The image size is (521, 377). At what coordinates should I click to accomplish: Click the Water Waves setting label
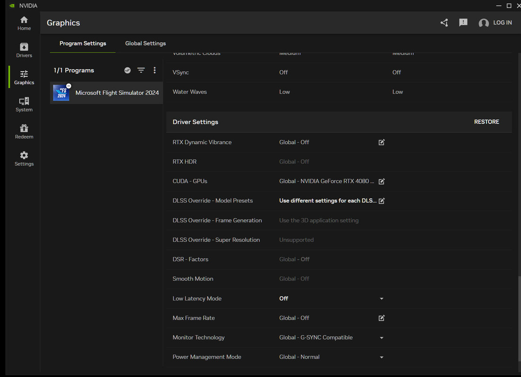189,92
